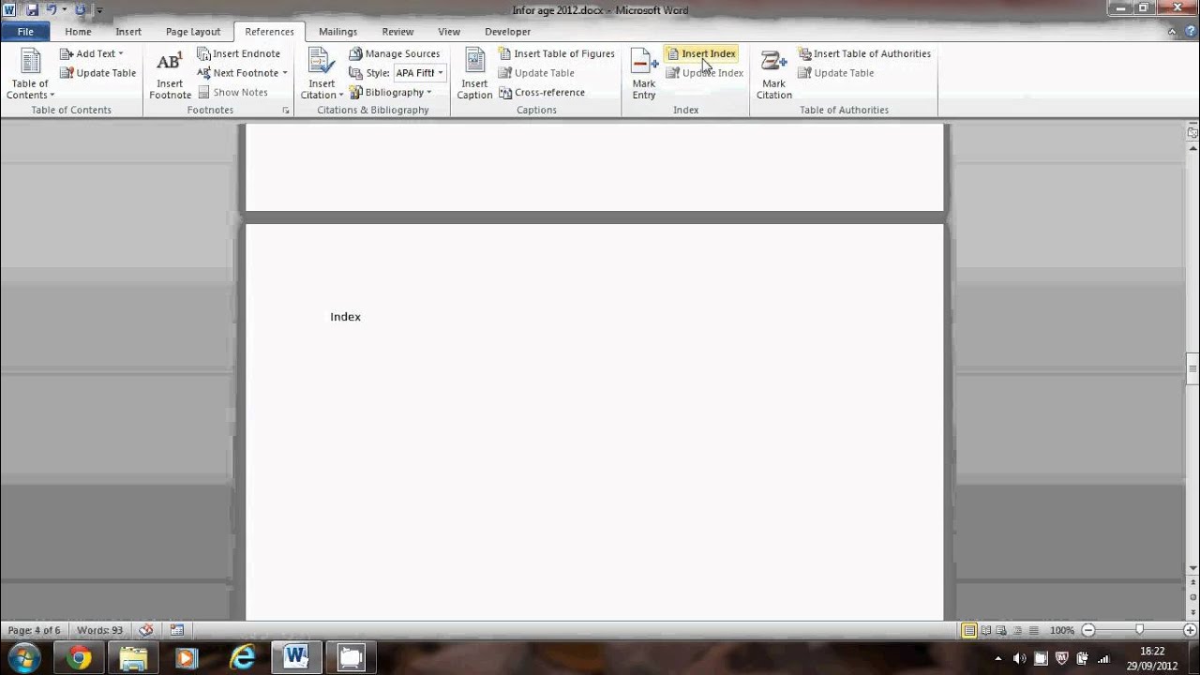Open the citation Style APA combo box
Screen dimensions: 1200x675
point(419,73)
